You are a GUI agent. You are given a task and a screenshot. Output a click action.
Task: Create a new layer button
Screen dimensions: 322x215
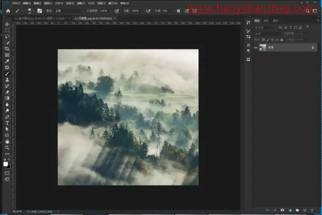305,210
